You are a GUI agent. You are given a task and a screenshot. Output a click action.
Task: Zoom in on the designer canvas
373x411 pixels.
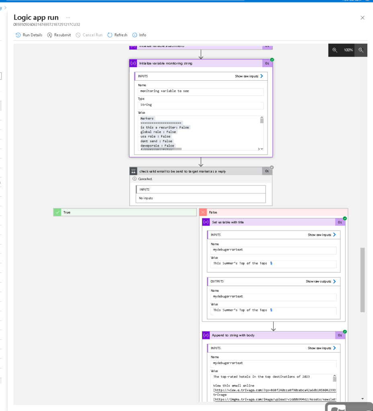(x=335, y=50)
